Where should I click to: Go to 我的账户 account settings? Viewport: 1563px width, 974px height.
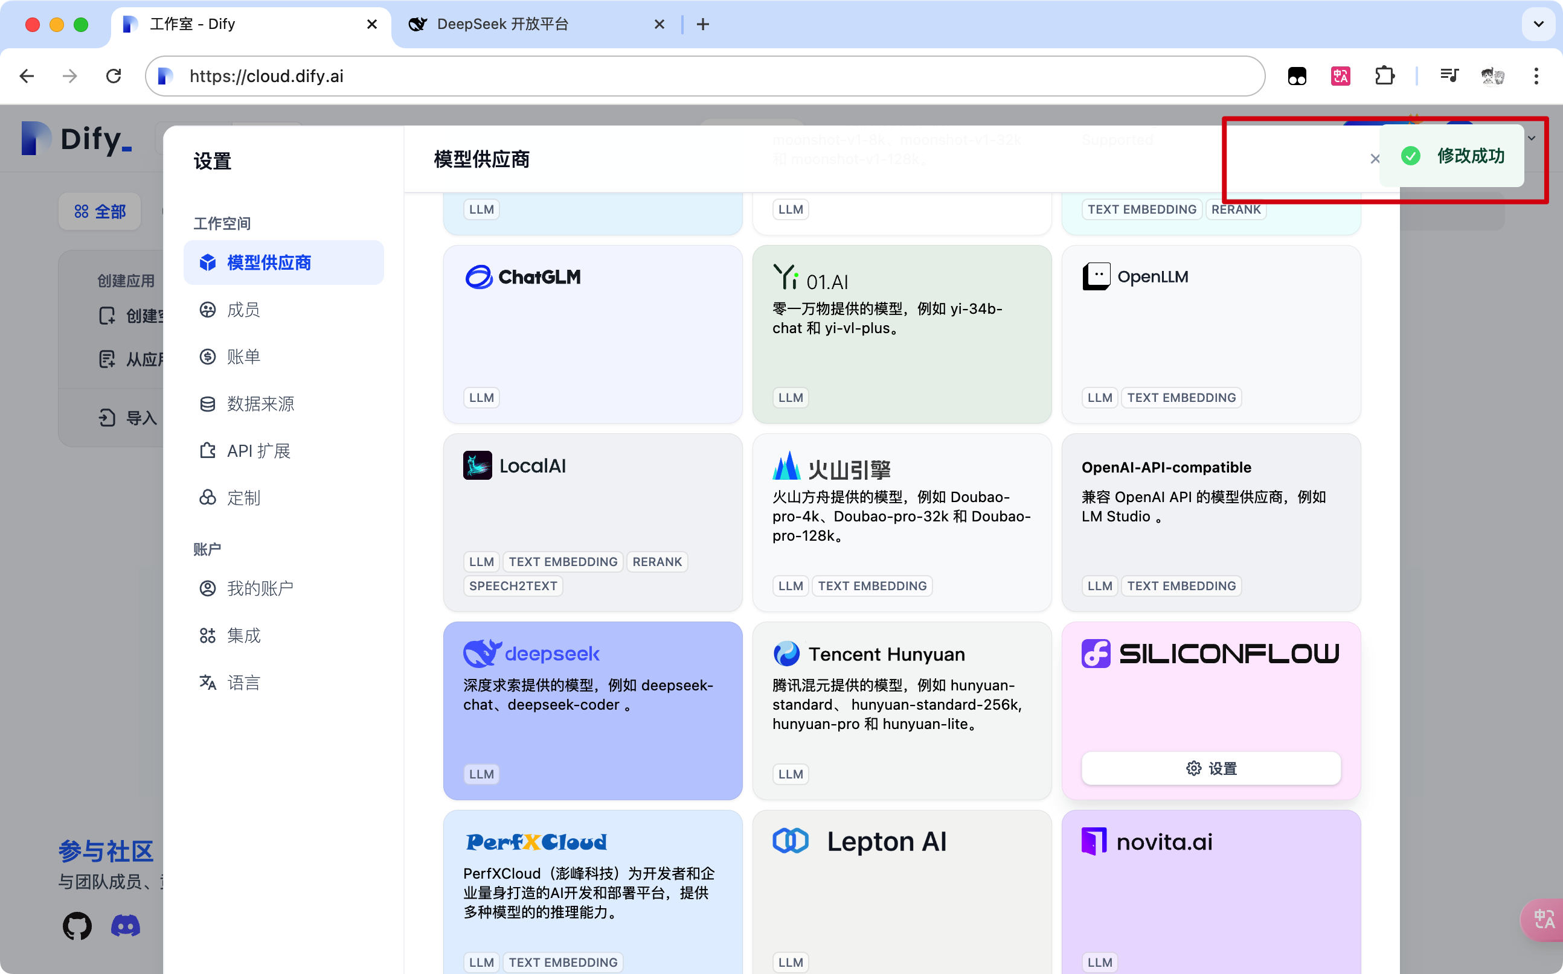pyautogui.click(x=284, y=588)
